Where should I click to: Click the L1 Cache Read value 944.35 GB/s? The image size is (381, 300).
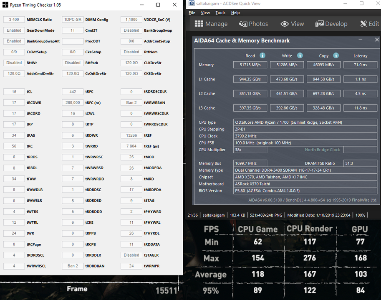pyautogui.click(x=250, y=79)
